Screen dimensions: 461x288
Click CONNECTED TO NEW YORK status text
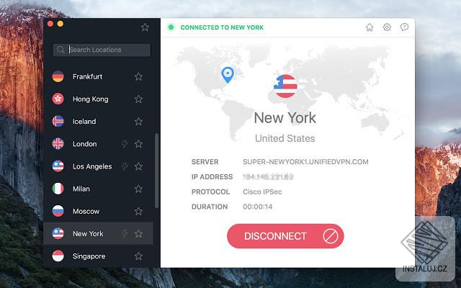pyautogui.click(x=222, y=27)
